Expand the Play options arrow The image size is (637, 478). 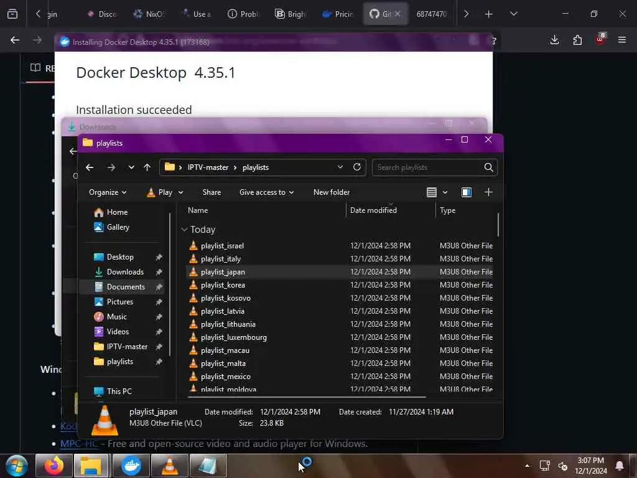(x=180, y=192)
